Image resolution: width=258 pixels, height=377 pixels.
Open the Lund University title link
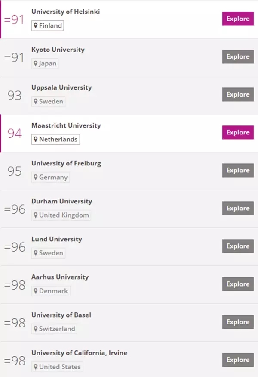[57, 239]
